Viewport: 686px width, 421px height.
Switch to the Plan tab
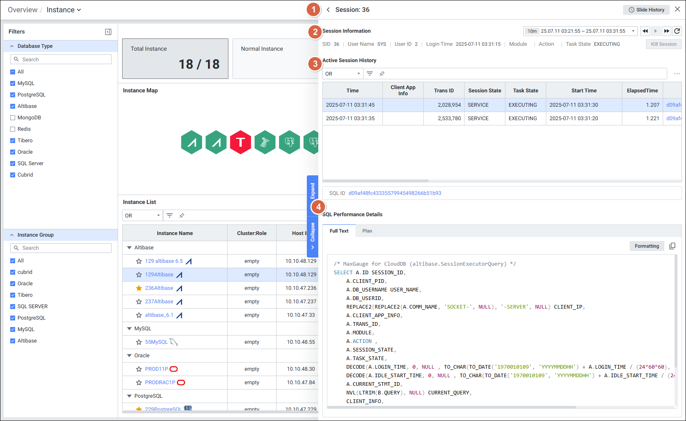click(x=367, y=231)
